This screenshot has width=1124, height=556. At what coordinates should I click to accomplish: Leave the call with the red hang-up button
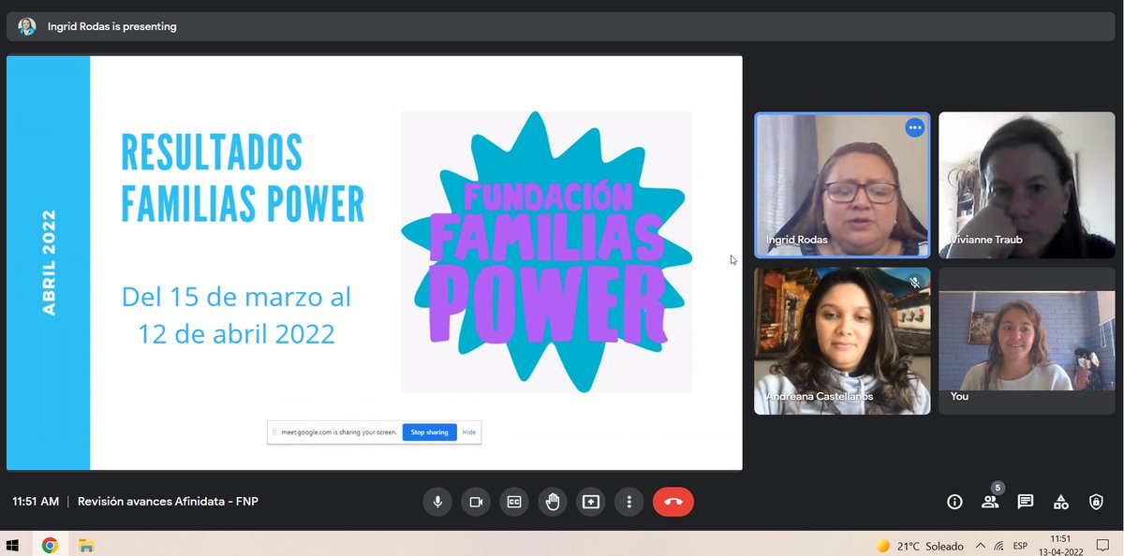[x=673, y=502]
